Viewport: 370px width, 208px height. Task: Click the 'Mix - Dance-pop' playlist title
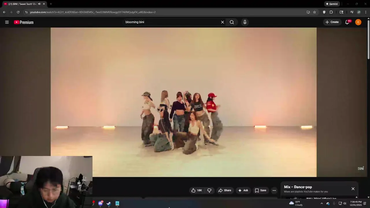[298, 187]
